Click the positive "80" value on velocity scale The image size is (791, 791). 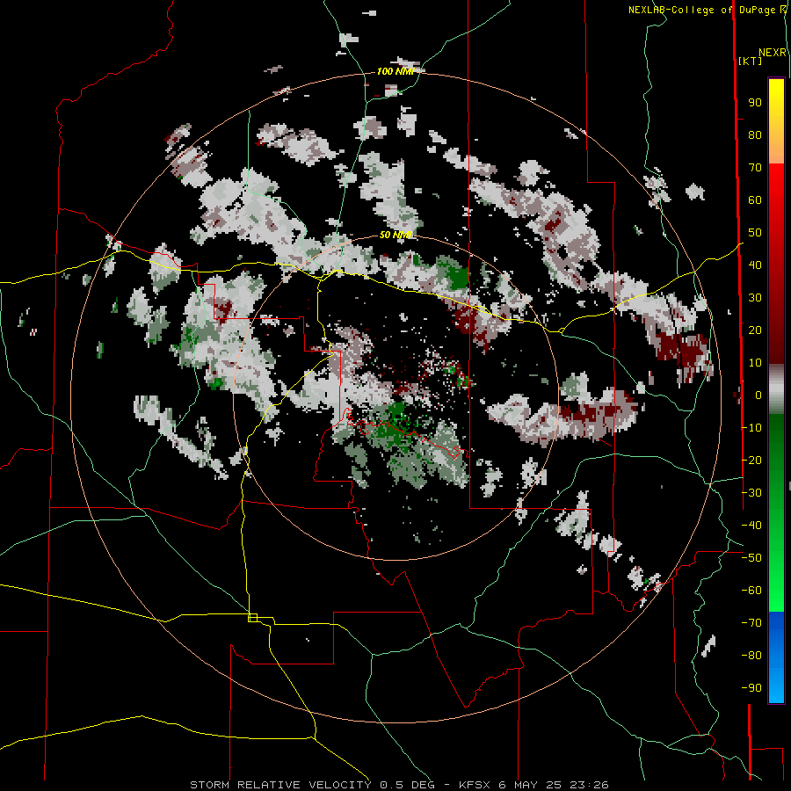tap(755, 135)
